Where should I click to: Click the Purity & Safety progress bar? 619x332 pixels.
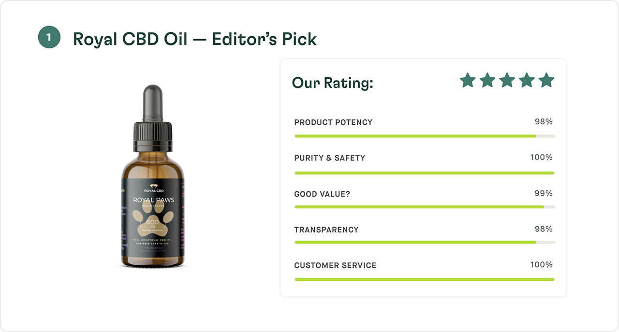(x=424, y=173)
